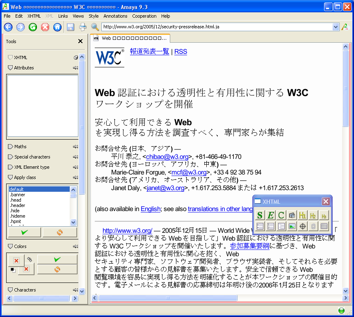Open the Annotations menu
This screenshot has height=317, width=354.
pyautogui.click(x=115, y=16)
